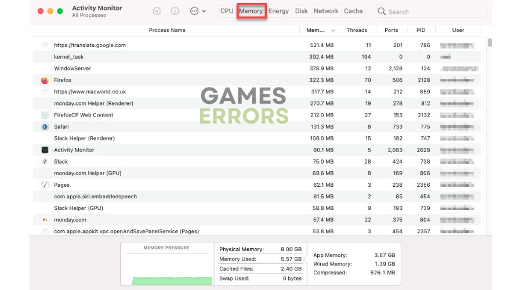Toggle Memory column sort order arrow
Image resolution: width=522 pixels, height=290 pixels.
[x=332, y=30]
